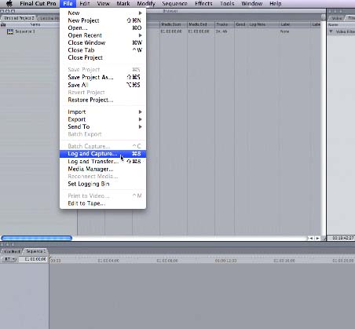355x329 pixels.
Task: Switch to the Sequence 1 timeline tab
Action: (x=35, y=251)
